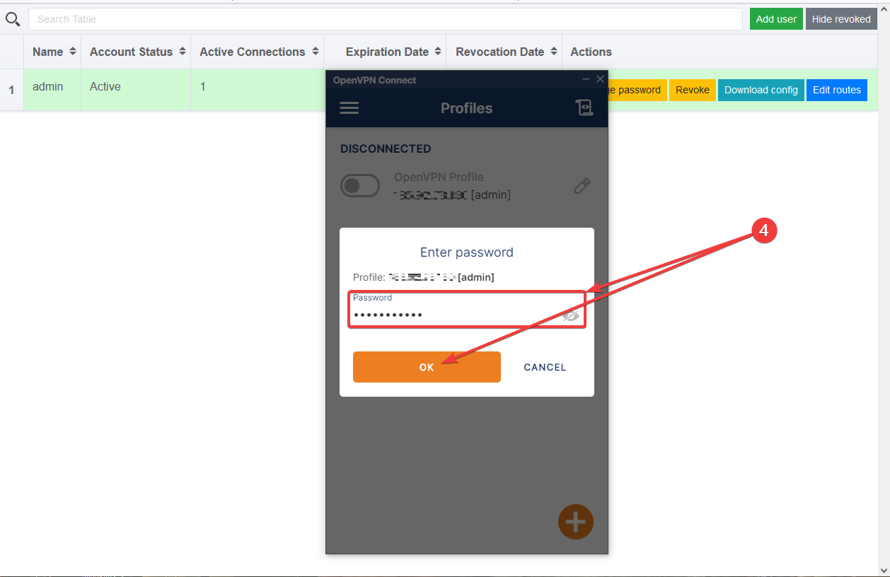Image resolution: width=890 pixels, height=577 pixels.
Task: Edit the OpenVPN Profile with pencil icon
Action: tap(582, 186)
